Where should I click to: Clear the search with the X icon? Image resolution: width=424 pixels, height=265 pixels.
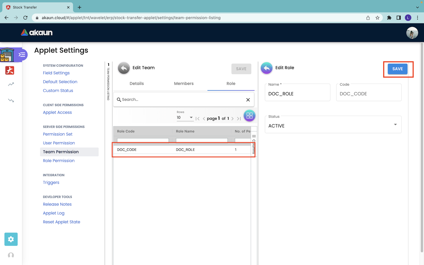coord(248,100)
